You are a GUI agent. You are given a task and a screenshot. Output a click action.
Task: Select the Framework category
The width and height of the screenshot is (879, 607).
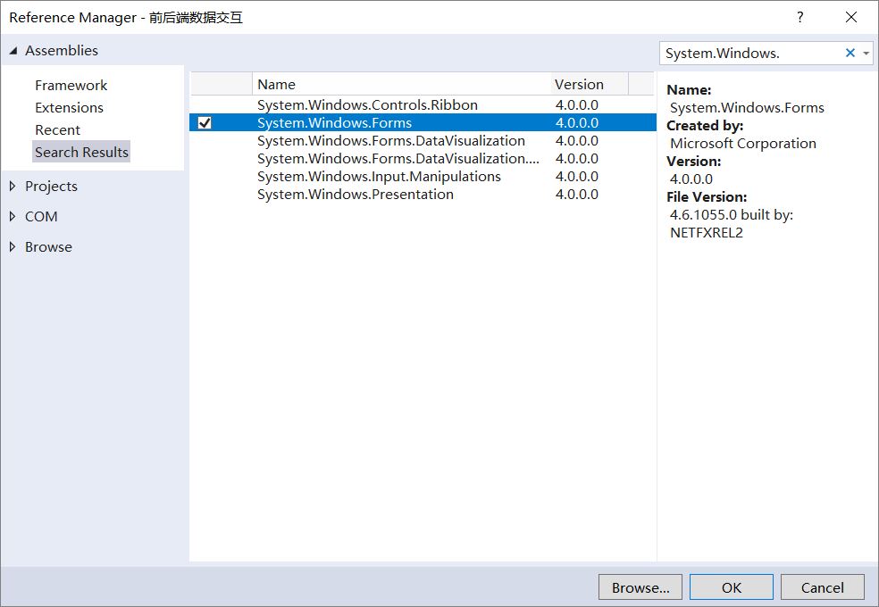click(71, 85)
